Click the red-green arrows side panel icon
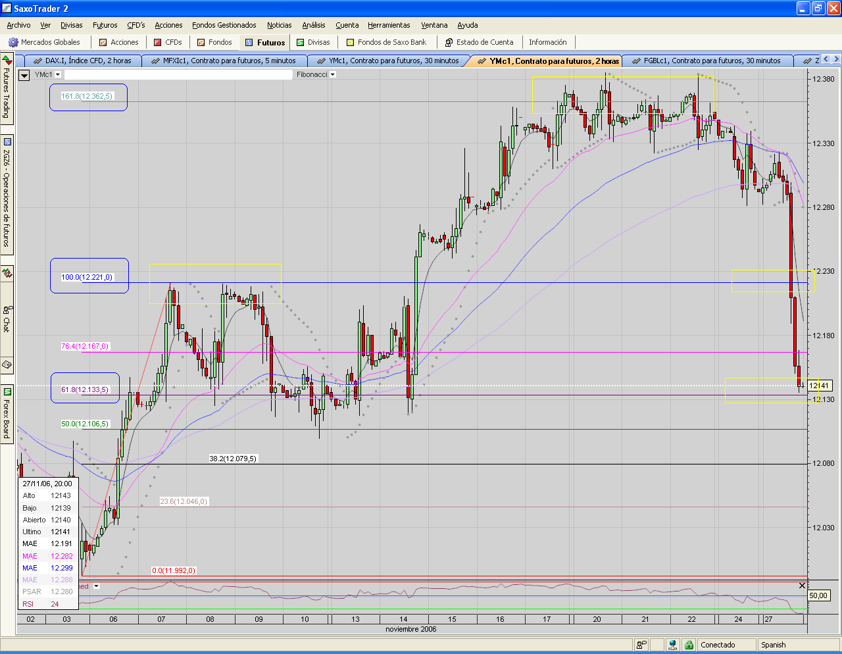 7,273
